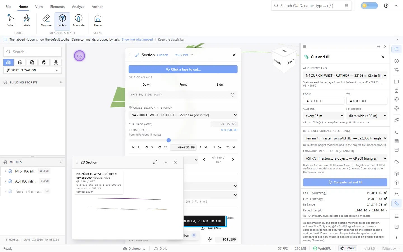Image resolution: width=403 pixels, height=252 pixels.
Task: Open the checklist clipboard icon in sidebar
Action: pos(397,91)
